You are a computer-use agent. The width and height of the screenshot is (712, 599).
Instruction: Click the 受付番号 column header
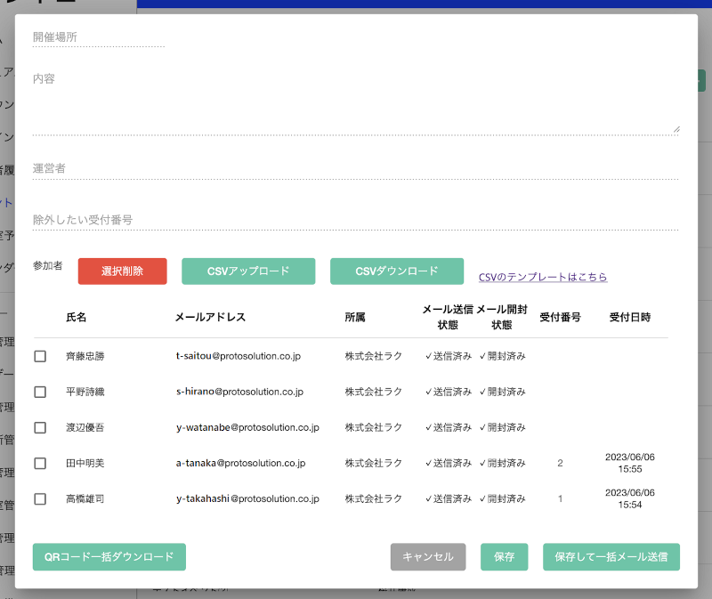[x=560, y=317]
